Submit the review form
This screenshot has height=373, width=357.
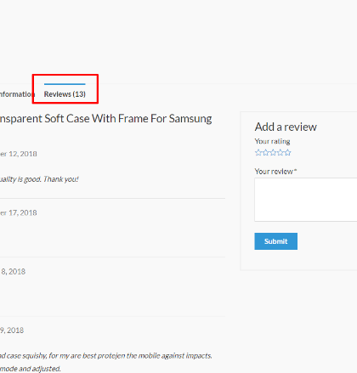[x=275, y=241]
